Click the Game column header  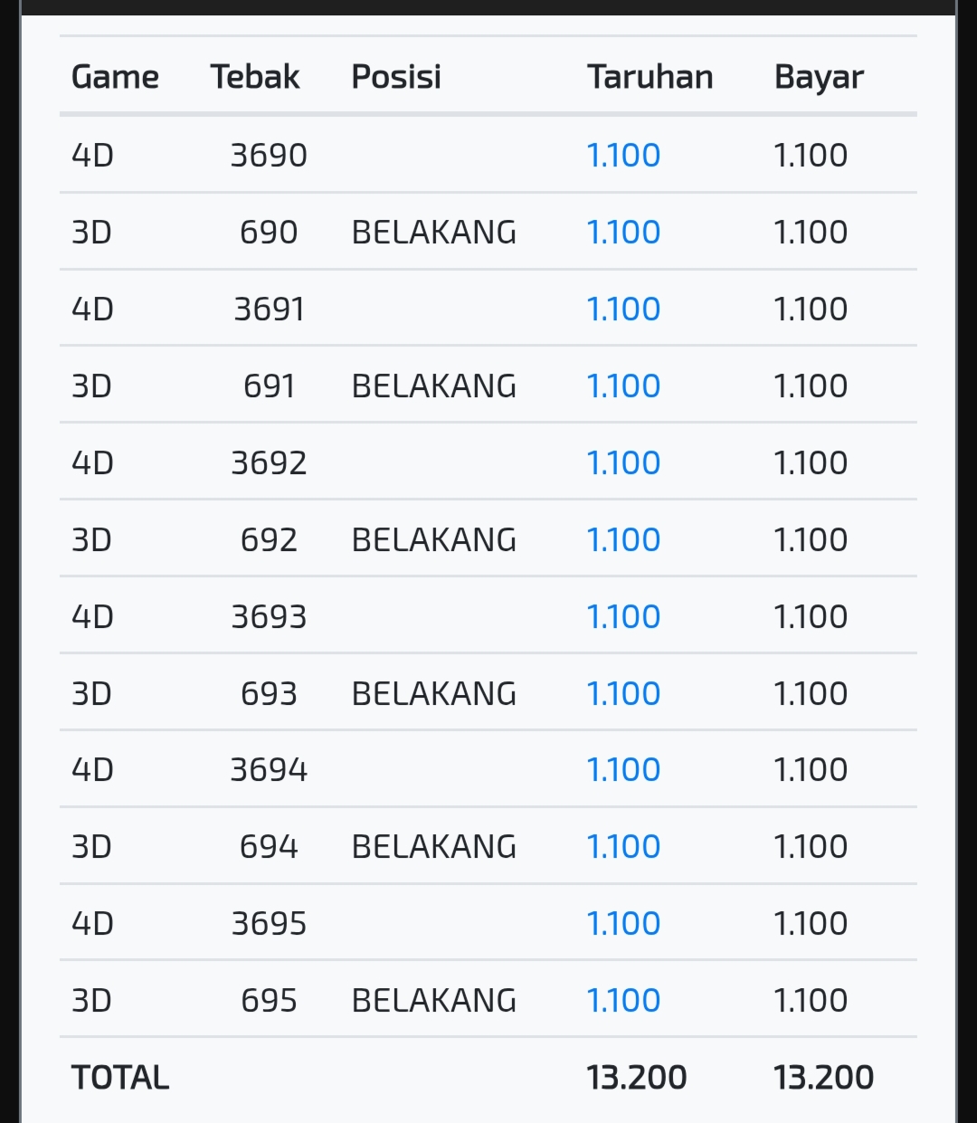(x=115, y=77)
